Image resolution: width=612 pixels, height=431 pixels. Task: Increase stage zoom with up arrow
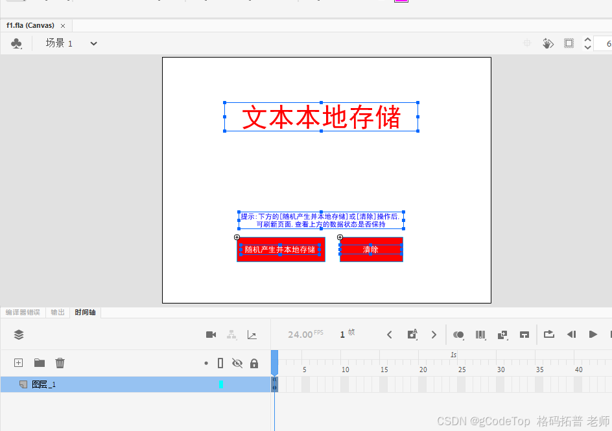tap(587, 39)
